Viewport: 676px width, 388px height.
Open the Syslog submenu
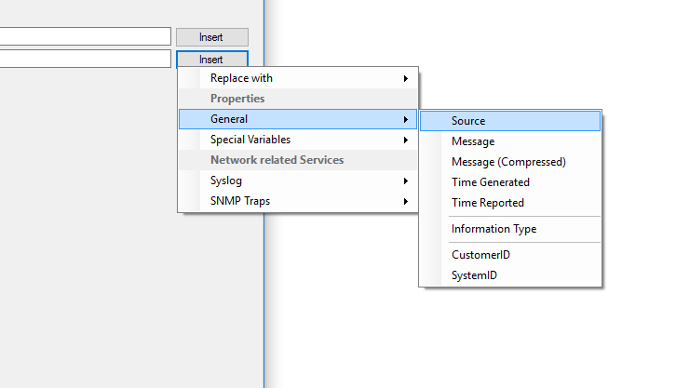coord(298,181)
